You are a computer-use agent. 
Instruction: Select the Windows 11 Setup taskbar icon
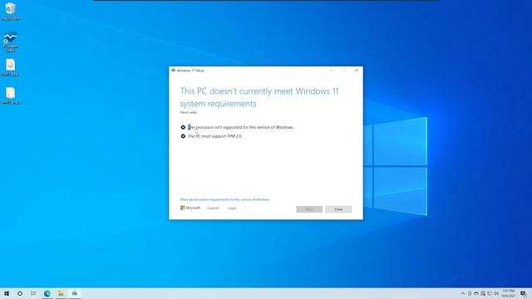click(x=75, y=293)
